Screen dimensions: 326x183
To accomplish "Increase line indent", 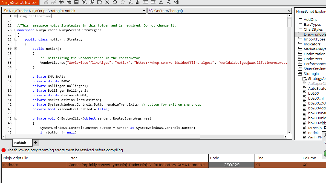I will 153,2.
